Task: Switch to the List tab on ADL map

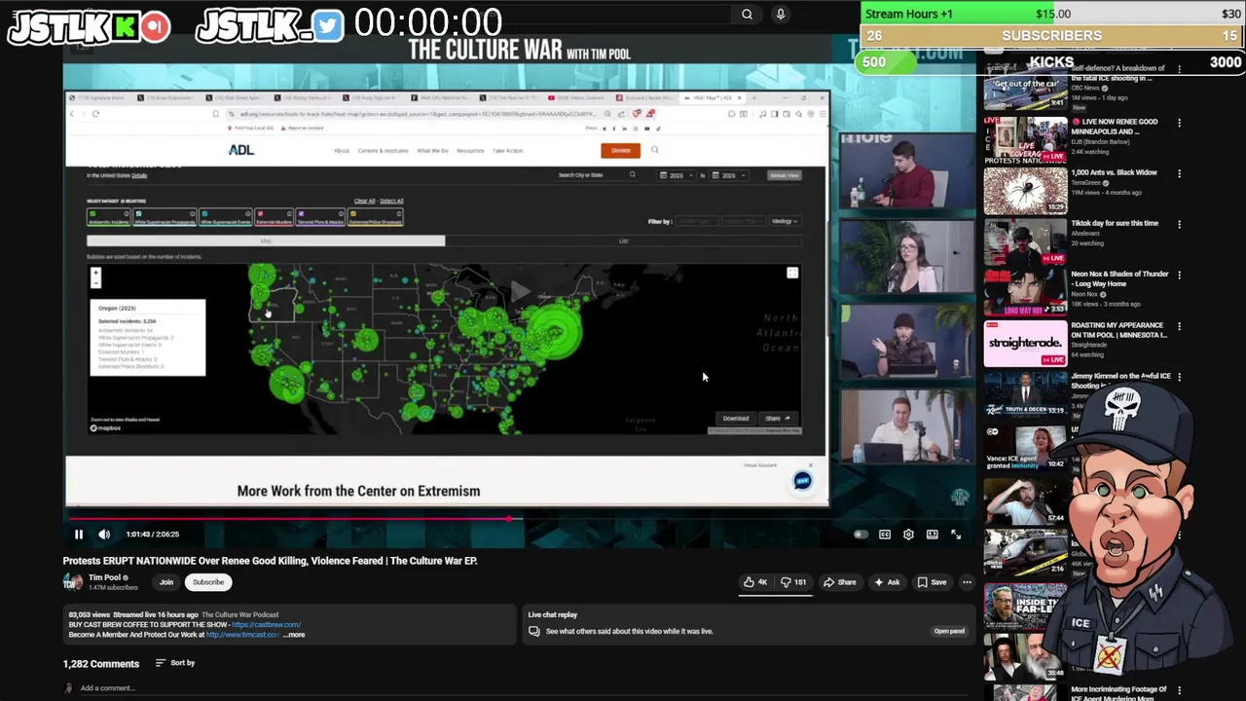Action: tap(623, 240)
